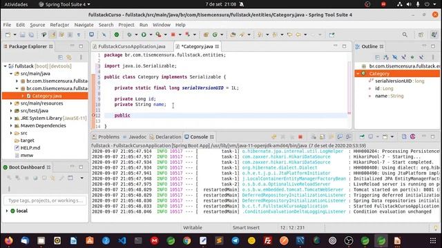Image resolution: width=442 pixels, height=248 pixels.
Task: Expand Maven Dependencies node
Action: coord(11,125)
